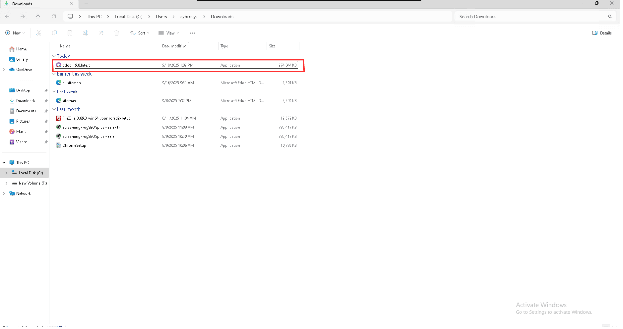Refresh the Downloads folder view
This screenshot has height=329, width=623.
54,17
